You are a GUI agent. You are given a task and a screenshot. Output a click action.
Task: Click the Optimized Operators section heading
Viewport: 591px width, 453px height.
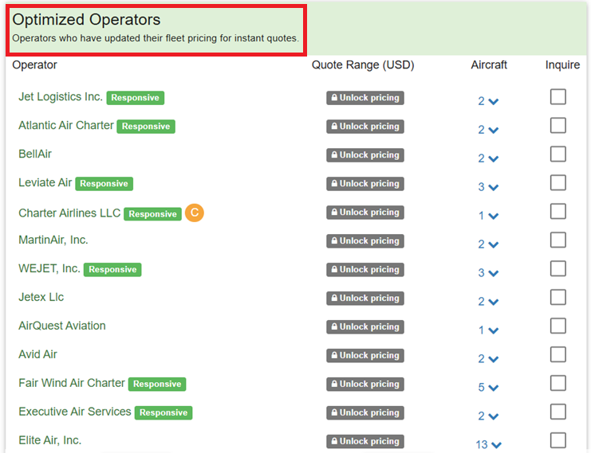(x=86, y=21)
